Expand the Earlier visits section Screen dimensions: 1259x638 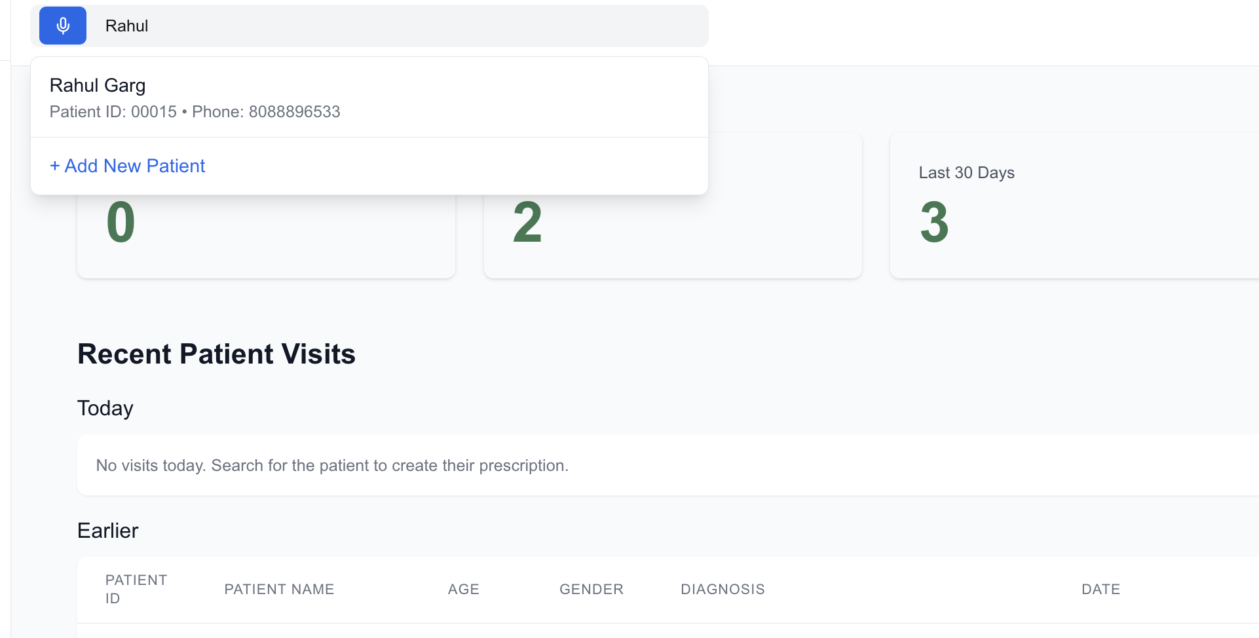[107, 531]
